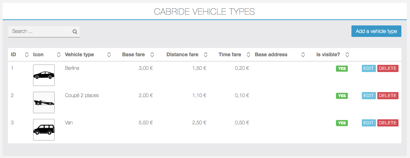Screen dimensions: 410x158
Task: Delete the Van vehicle type
Action: point(388,123)
